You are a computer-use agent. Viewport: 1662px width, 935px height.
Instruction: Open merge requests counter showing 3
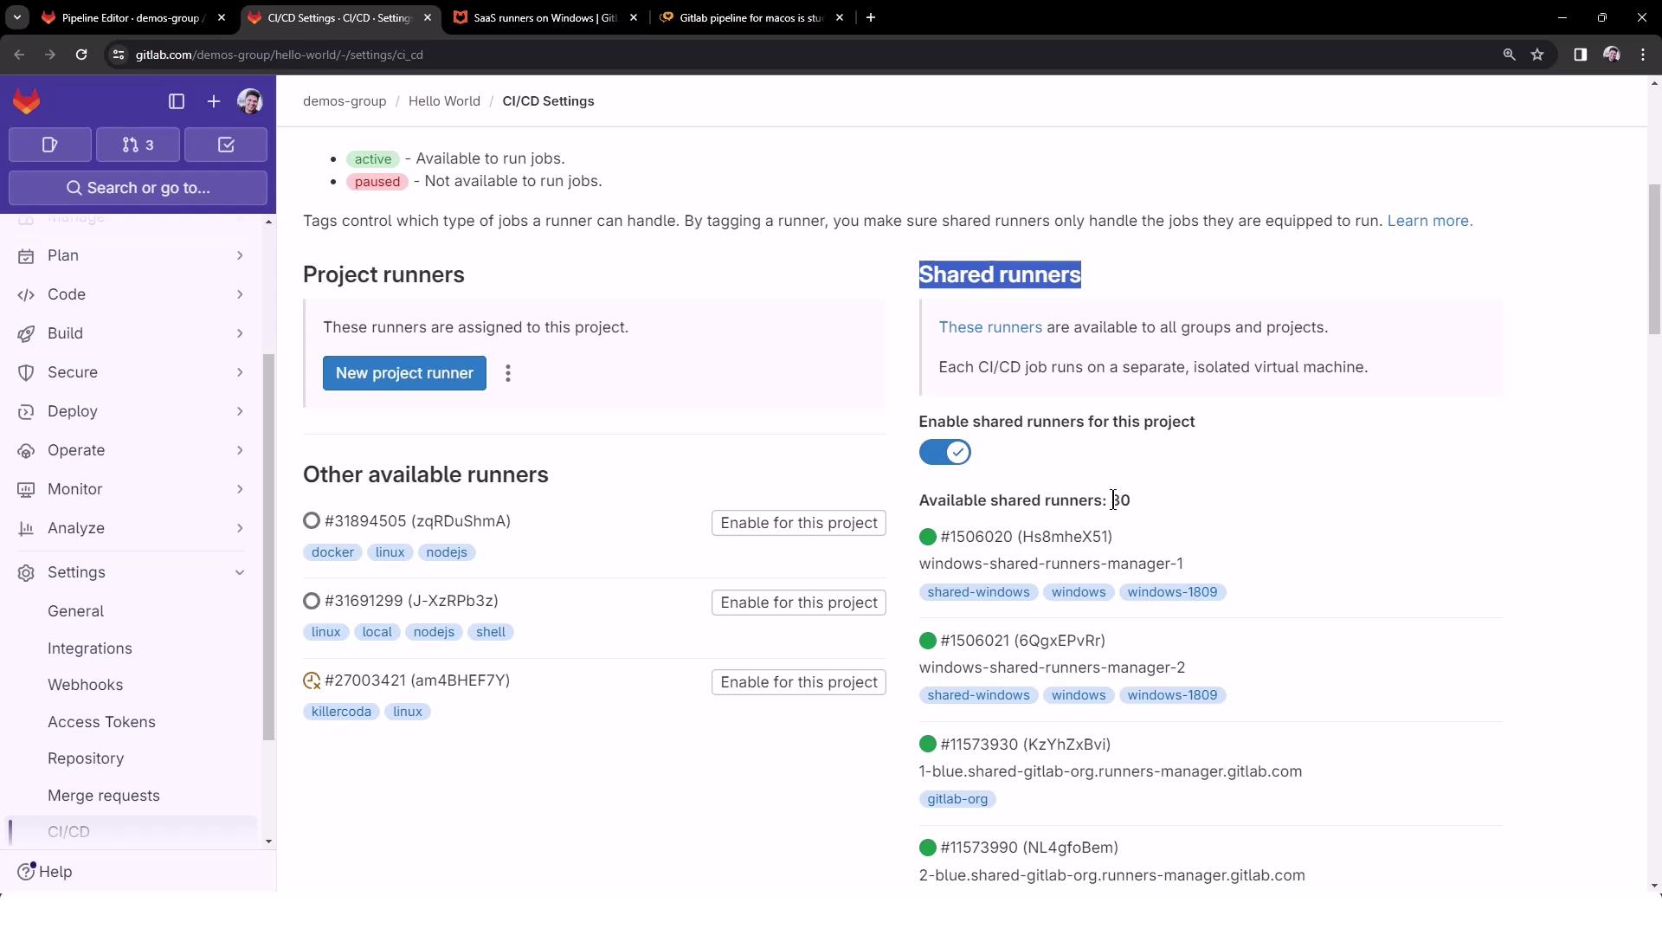click(138, 145)
